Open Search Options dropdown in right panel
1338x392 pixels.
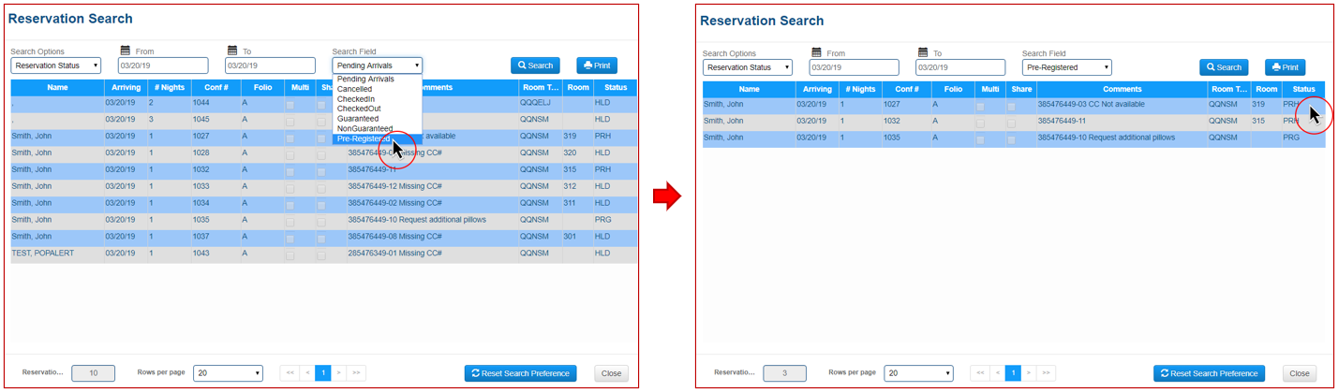[747, 67]
